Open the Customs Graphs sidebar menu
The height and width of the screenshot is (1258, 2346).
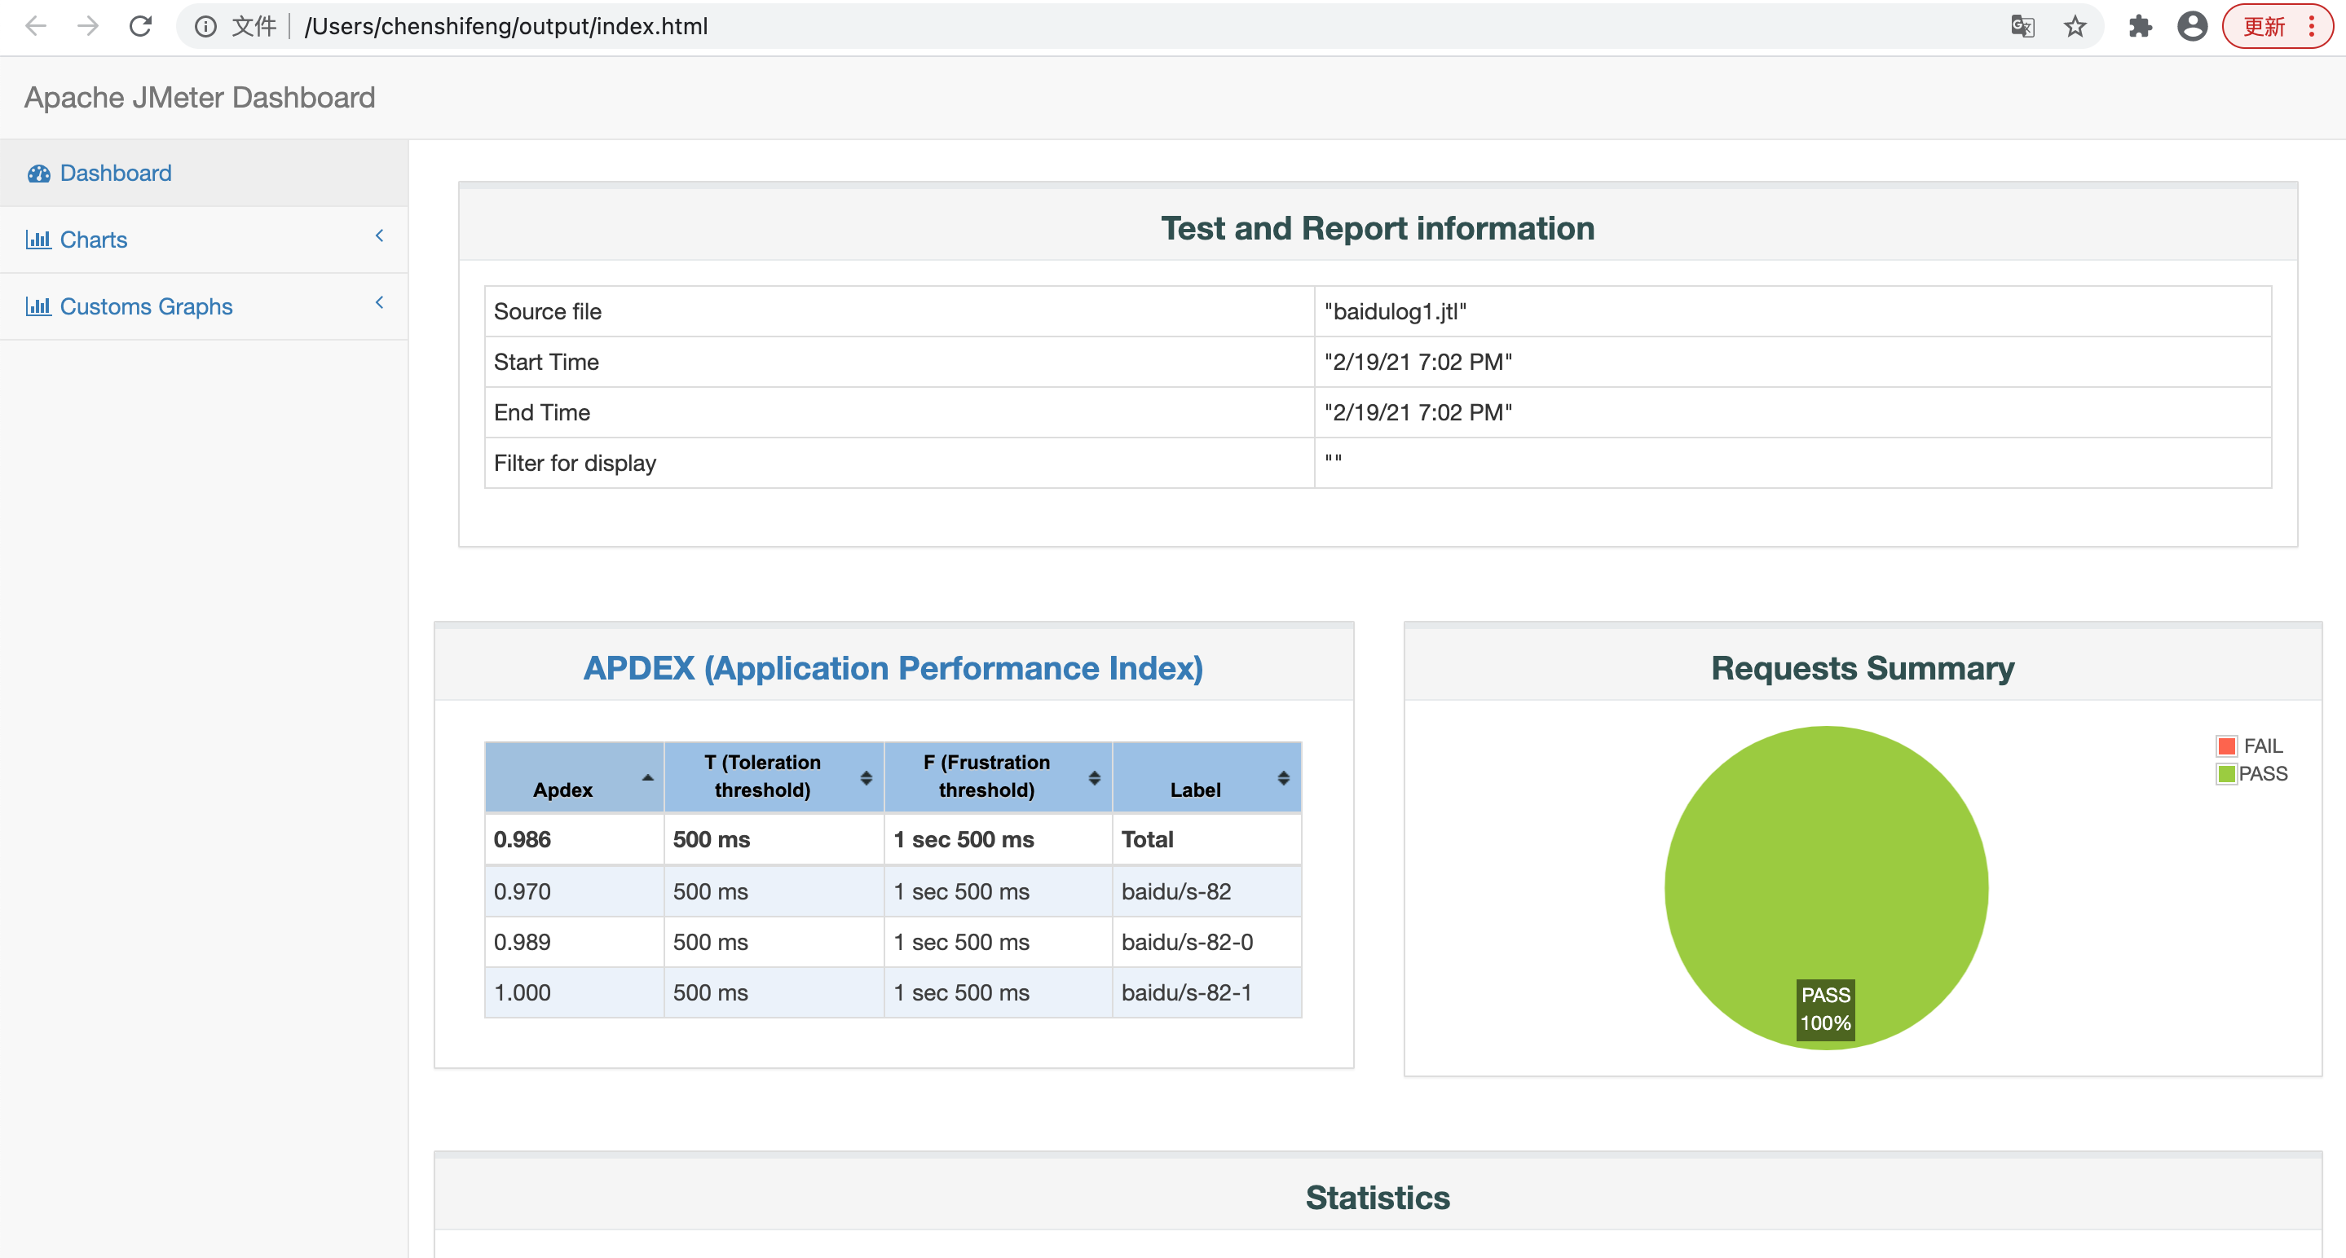coord(204,307)
